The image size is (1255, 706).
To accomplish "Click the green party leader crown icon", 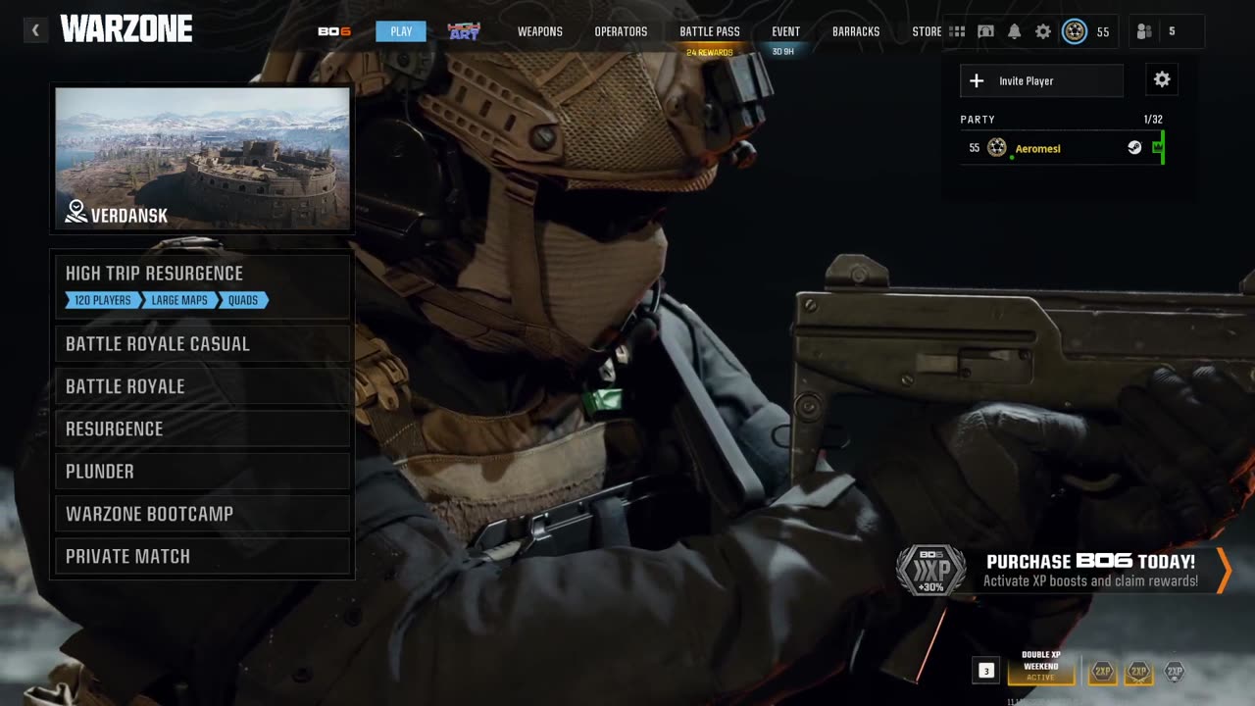I will (x=1157, y=148).
